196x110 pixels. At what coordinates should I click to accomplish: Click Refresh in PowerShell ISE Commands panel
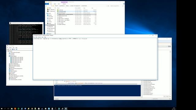[x=169, y=46]
